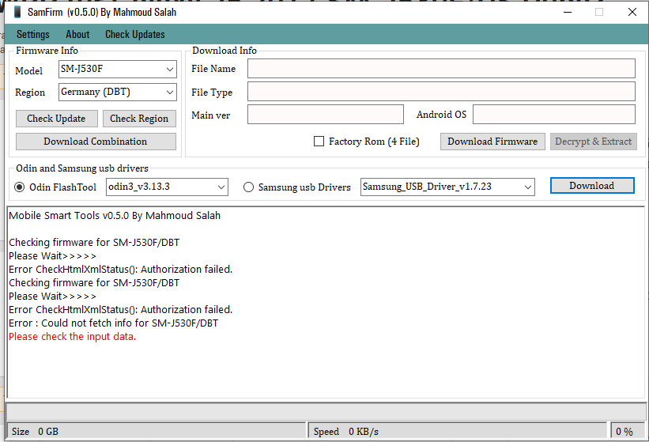Click the Check Region button

click(139, 119)
